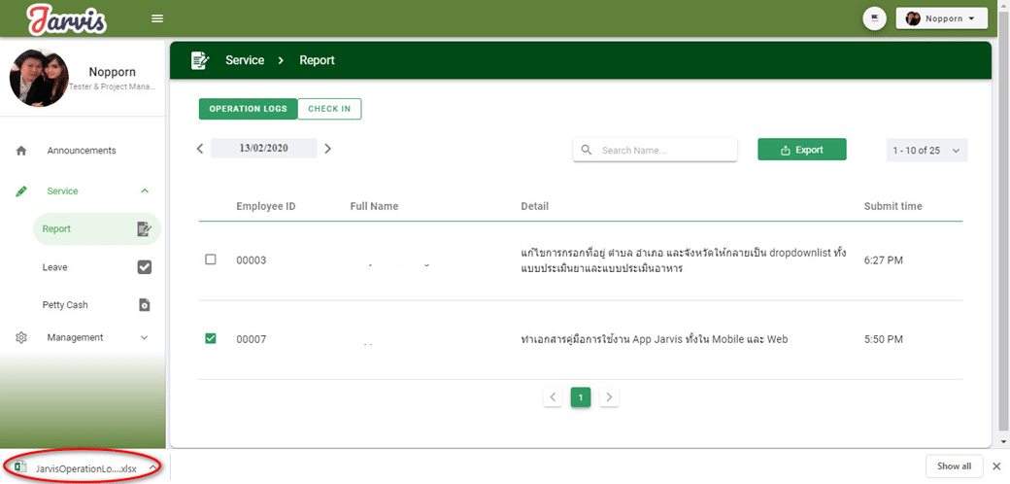Click the Leave checkmark icon in sidebar
Image resolution: width=1010 pixels, height=484 pixels.
145,267
